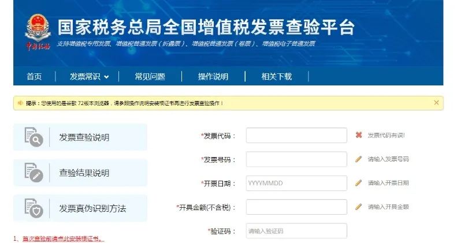The image size is (457, 243).
Task: Click the 首次查验前请点此安装根证书 link
Action: (63, 239)
